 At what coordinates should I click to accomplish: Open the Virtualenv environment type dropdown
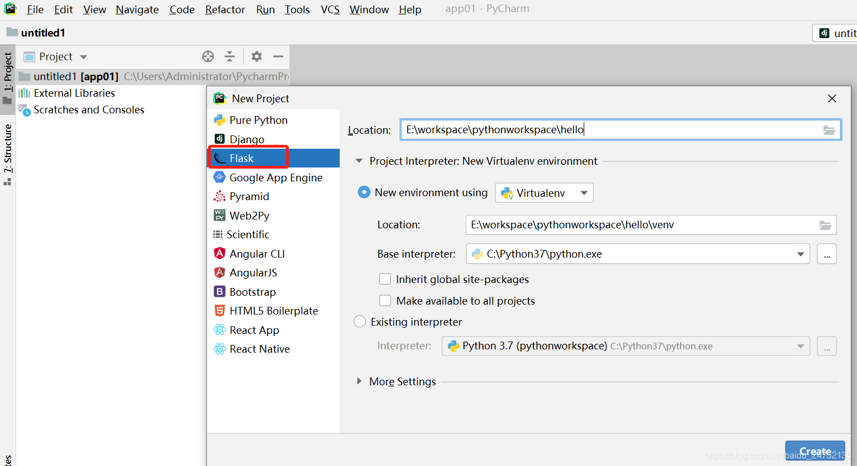point(544,193)
